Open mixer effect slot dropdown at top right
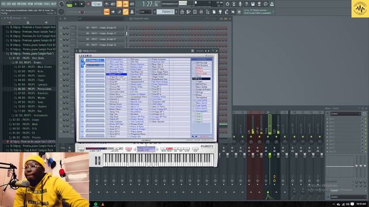The image size is (369, 207). pos(345,114)
